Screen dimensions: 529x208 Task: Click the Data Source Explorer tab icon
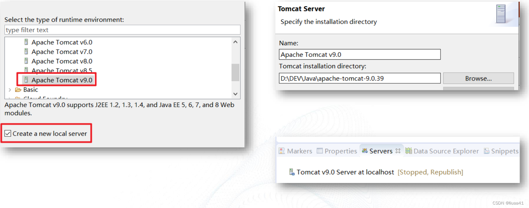tap(408, 151)
